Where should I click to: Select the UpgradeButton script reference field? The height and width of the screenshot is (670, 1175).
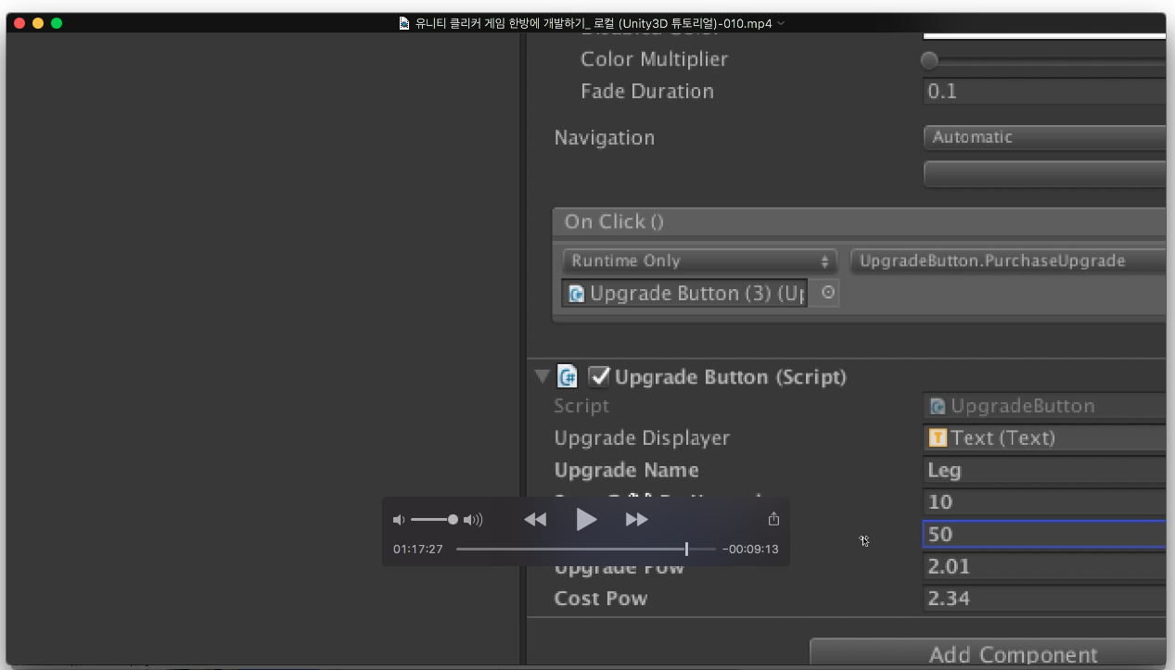pyautogui.click(x=1044, y=406)
